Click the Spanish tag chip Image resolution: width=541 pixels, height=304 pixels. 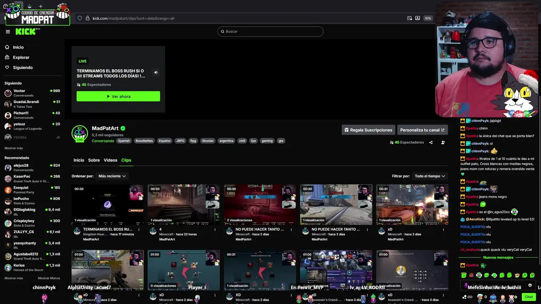tap(124, 141)
